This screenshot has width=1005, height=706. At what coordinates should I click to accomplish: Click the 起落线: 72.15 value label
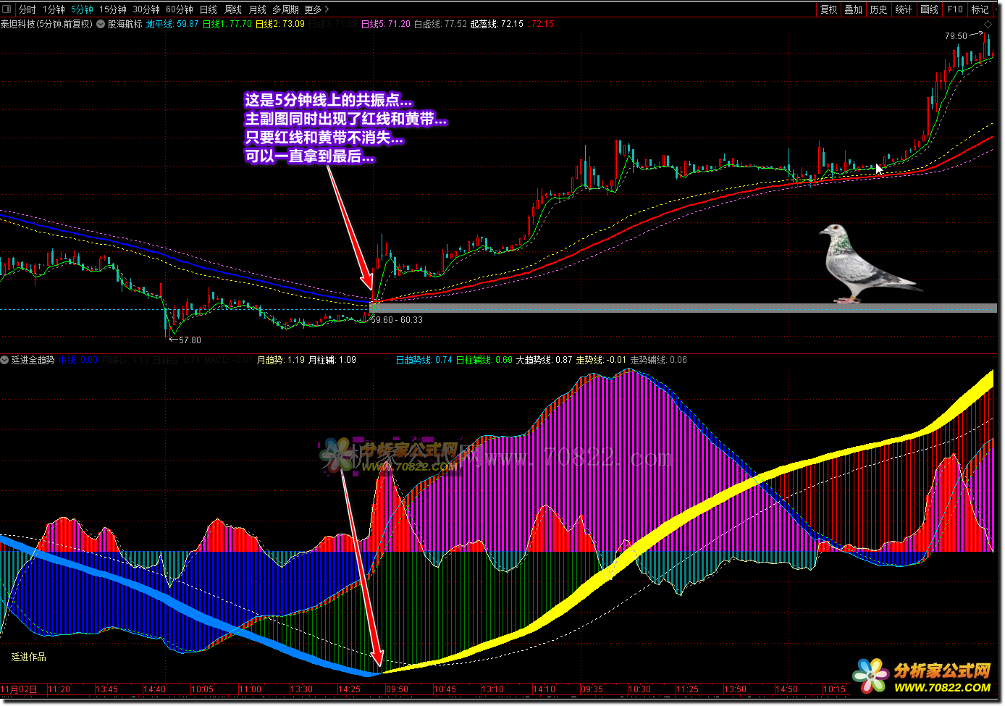point(497,24)
